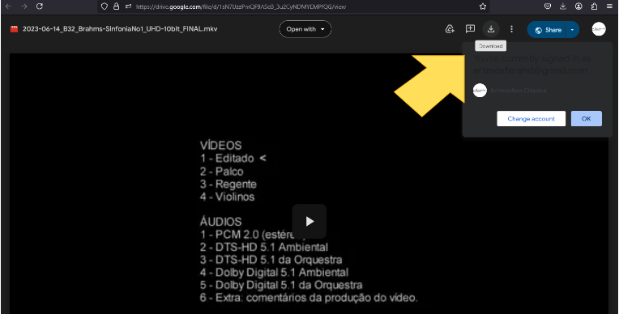Click the blue Share button
This screenshot has height=314, width=619.
pos(547,30)
